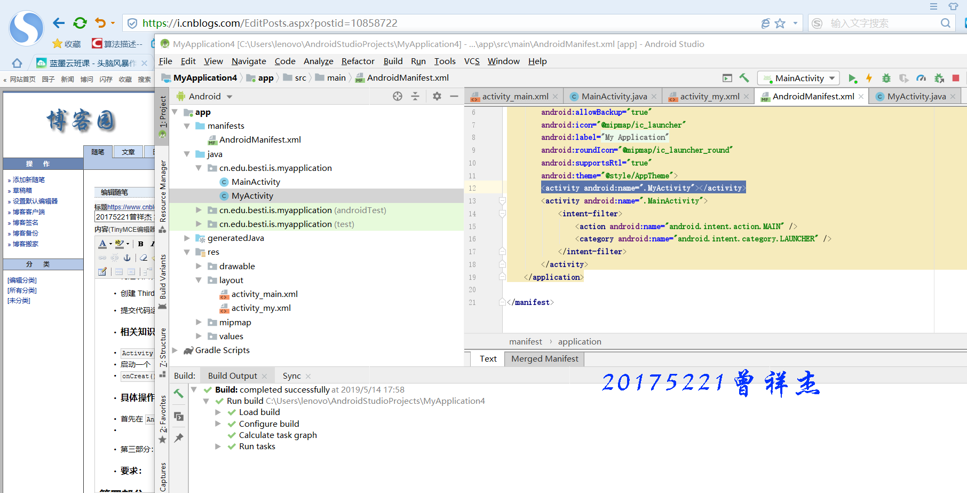Viewport: 967px width, 493px height.
Task: Open project panel settings gear
Action: pos(437,96)
